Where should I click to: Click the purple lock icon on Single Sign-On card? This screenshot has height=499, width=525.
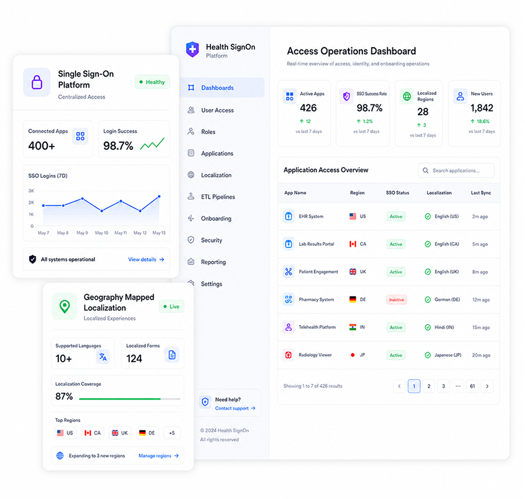(37, 82)
